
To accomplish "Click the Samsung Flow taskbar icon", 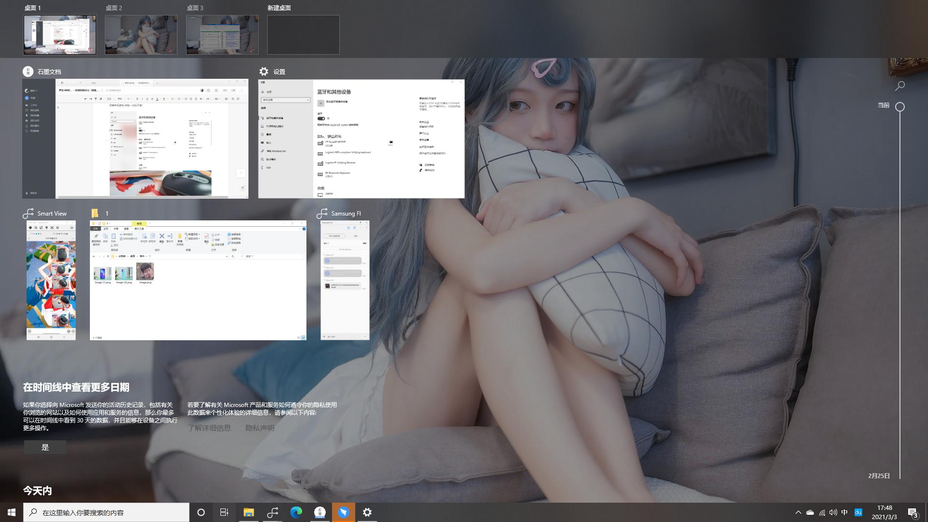I will click(x=273, y=512).
